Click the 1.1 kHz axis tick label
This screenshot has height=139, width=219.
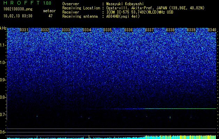3,45
